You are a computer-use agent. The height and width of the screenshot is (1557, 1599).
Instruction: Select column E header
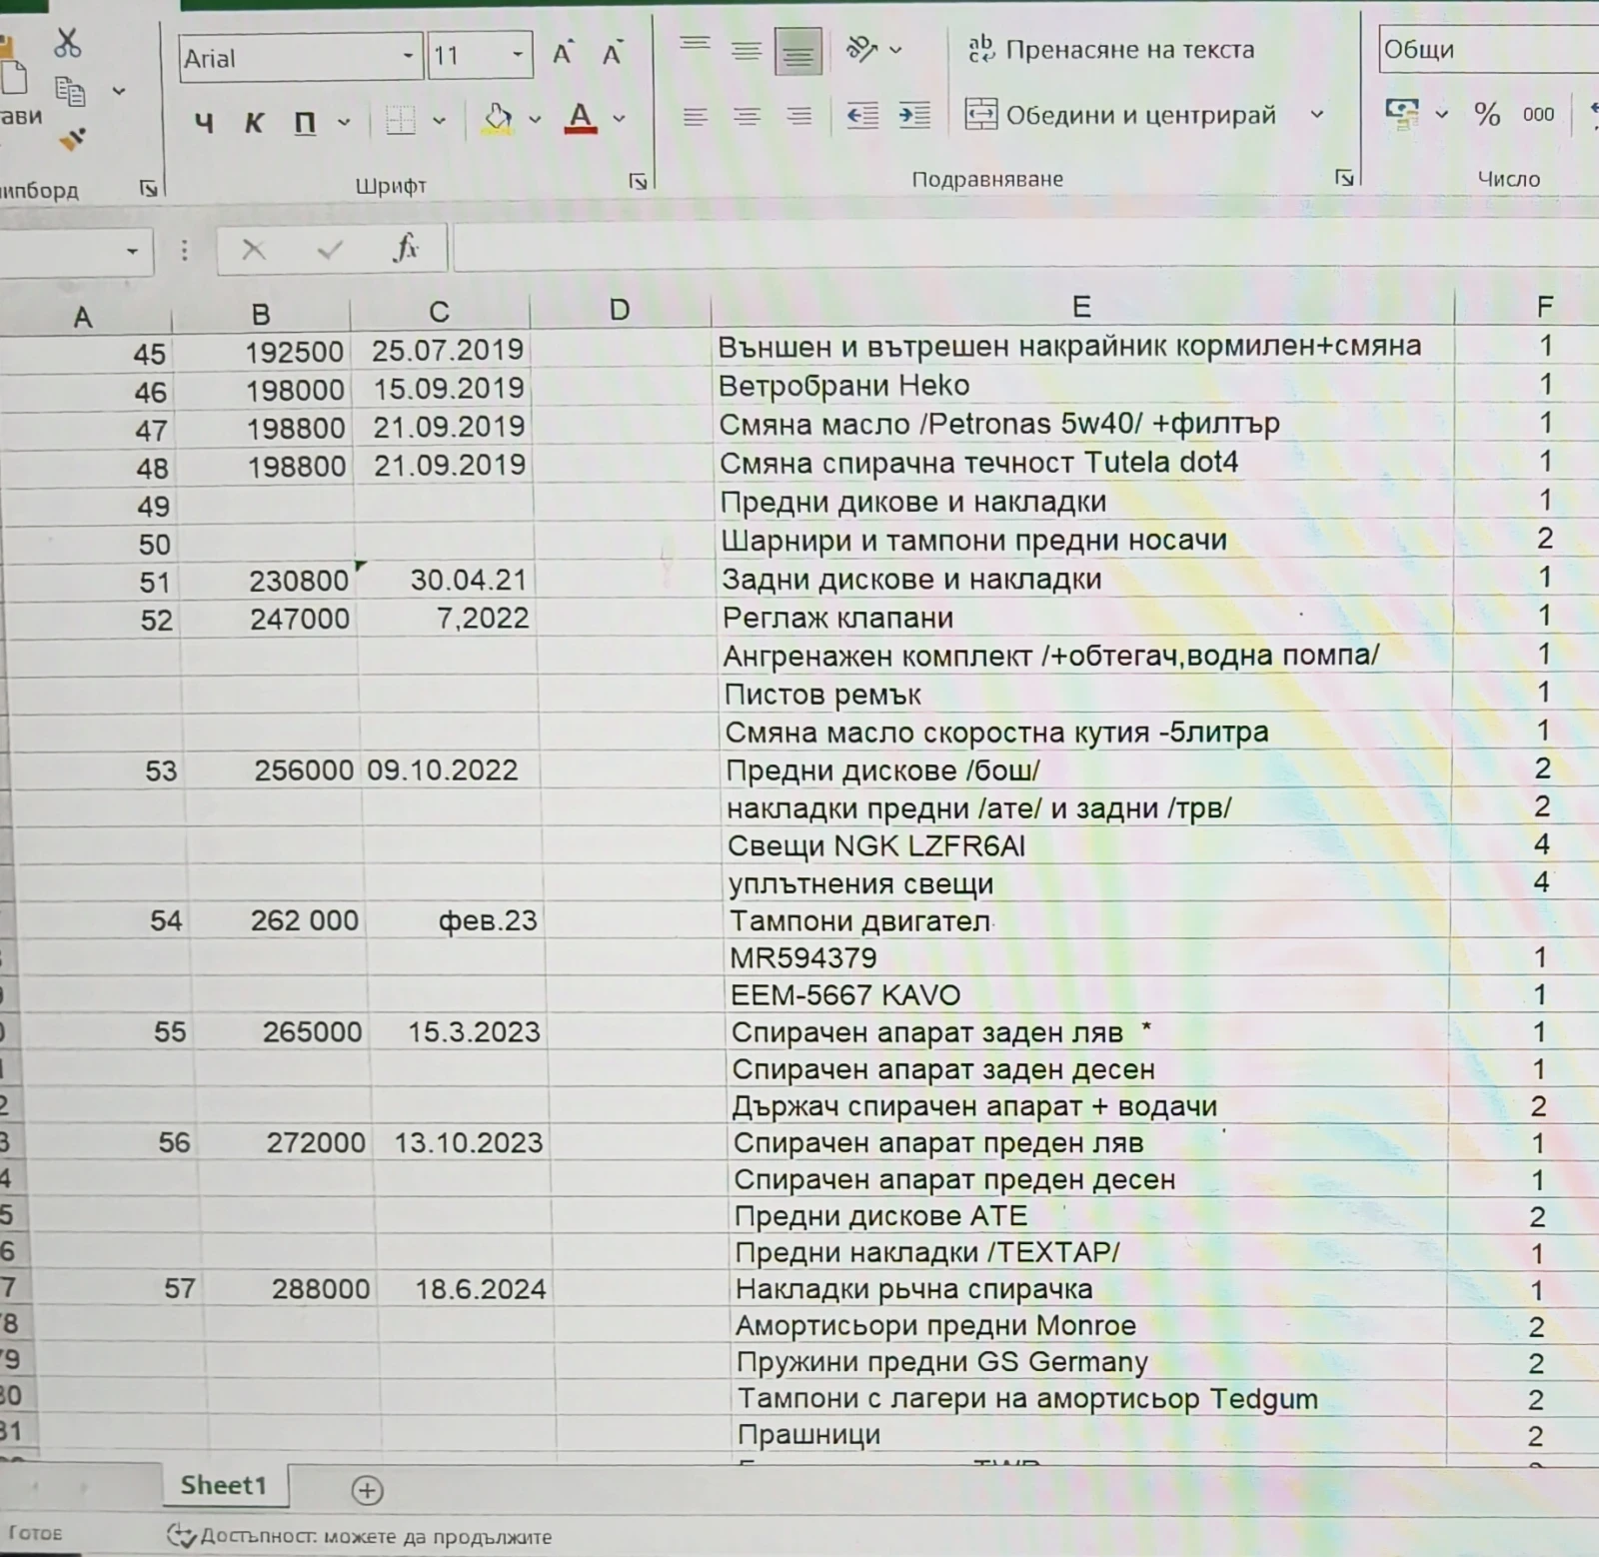tap(1081, 308)
